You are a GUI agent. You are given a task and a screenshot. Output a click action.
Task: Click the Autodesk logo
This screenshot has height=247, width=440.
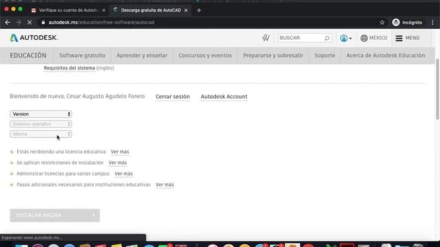pos(34,38)
